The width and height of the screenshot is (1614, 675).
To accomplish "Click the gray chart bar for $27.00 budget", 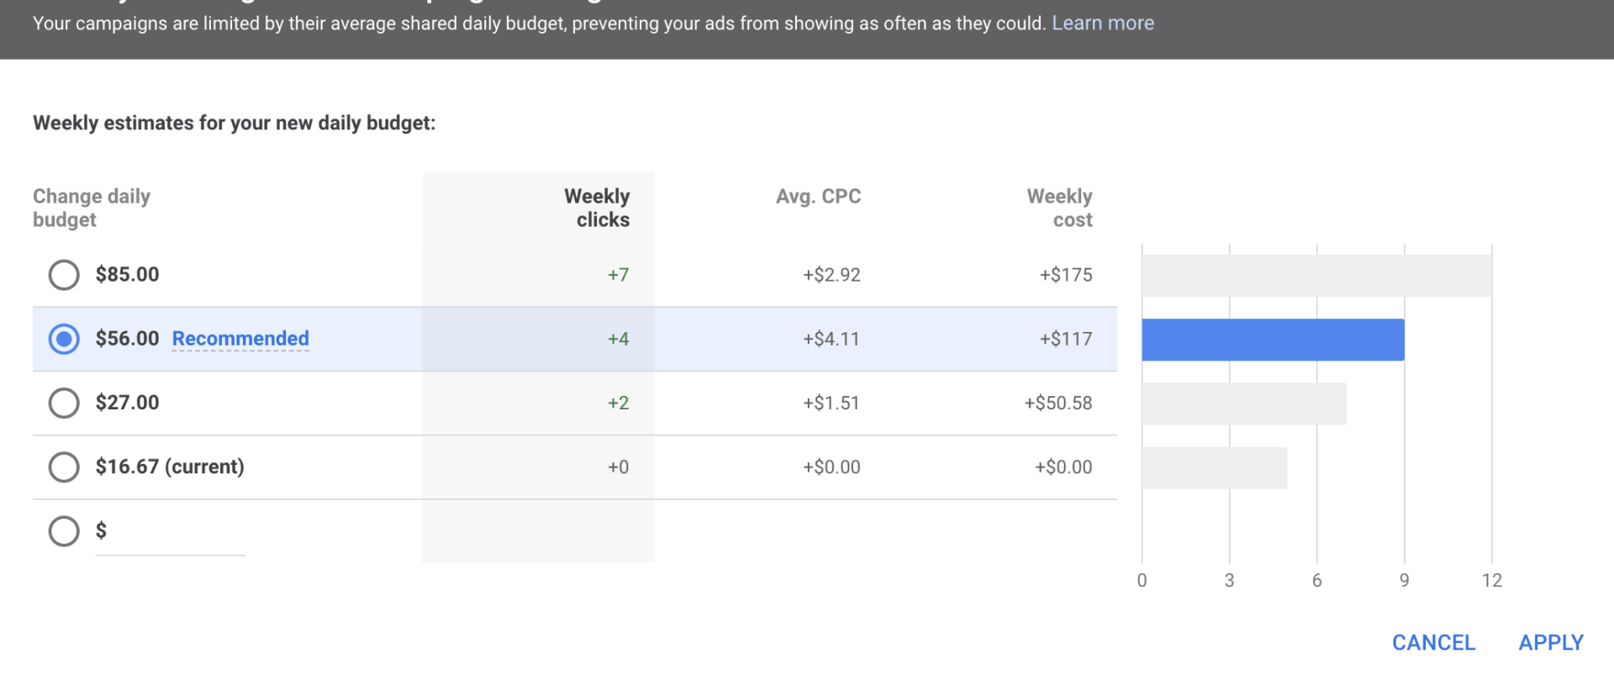I will (x=1244, y=403).
